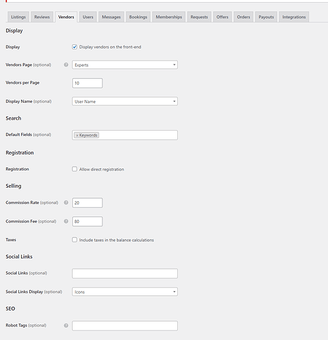Open the Messages tab
The image size is (328, 340).
click(x=111, y=17)
